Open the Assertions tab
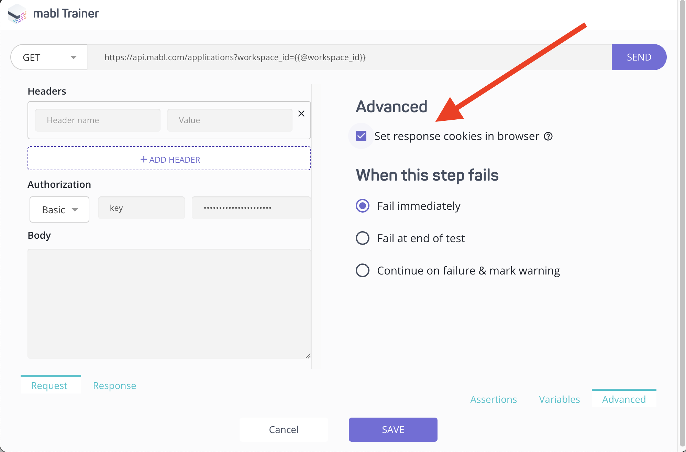Screen dimensions: 686x452 tap(494, 399)
